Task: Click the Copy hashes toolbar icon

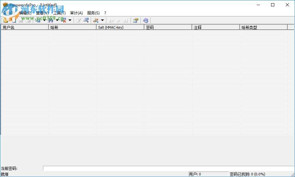Action: pyautogui.click(x=38, y=20)
